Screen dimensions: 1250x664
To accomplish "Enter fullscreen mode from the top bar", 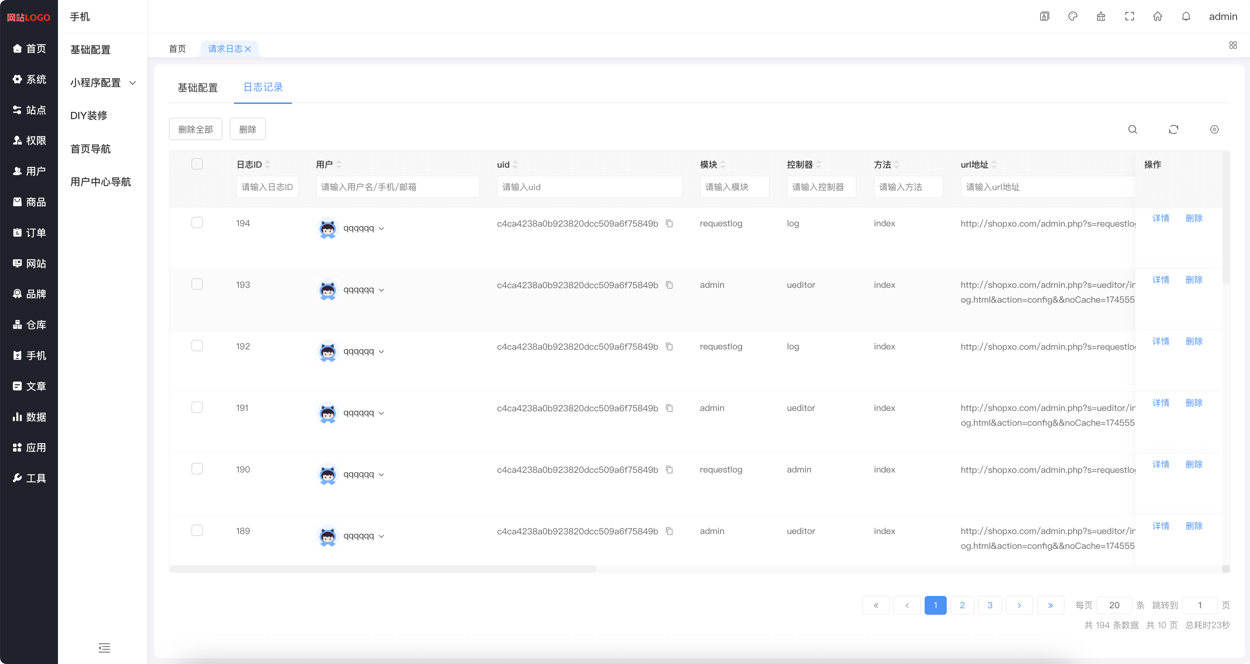I will pyautogui.click(x=1129, y=16).
